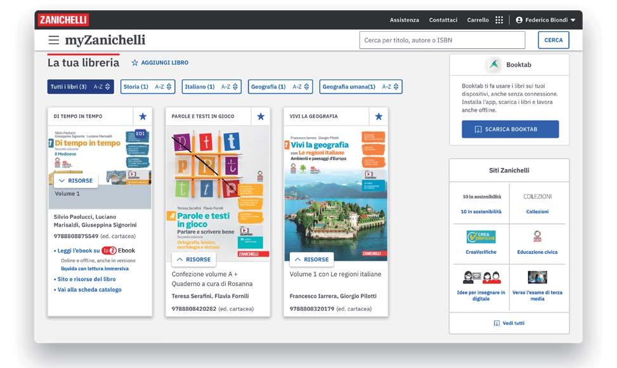Open Leggi l'ebook su link

78,251
